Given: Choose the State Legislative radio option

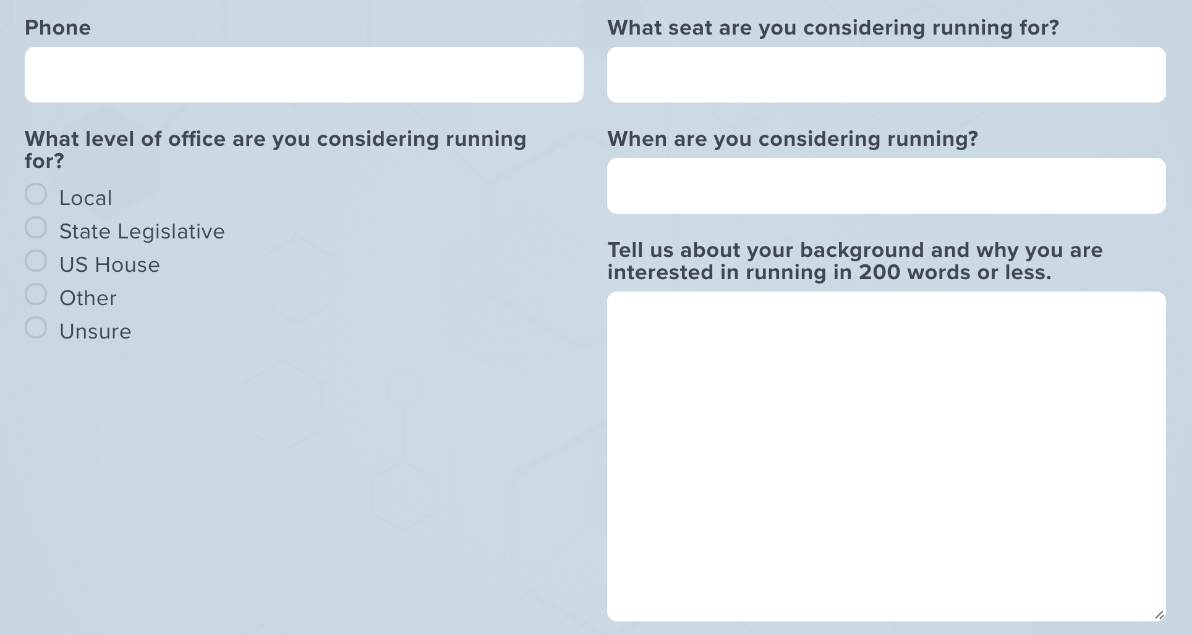Looking at the screenshot, I should (36, 227).
